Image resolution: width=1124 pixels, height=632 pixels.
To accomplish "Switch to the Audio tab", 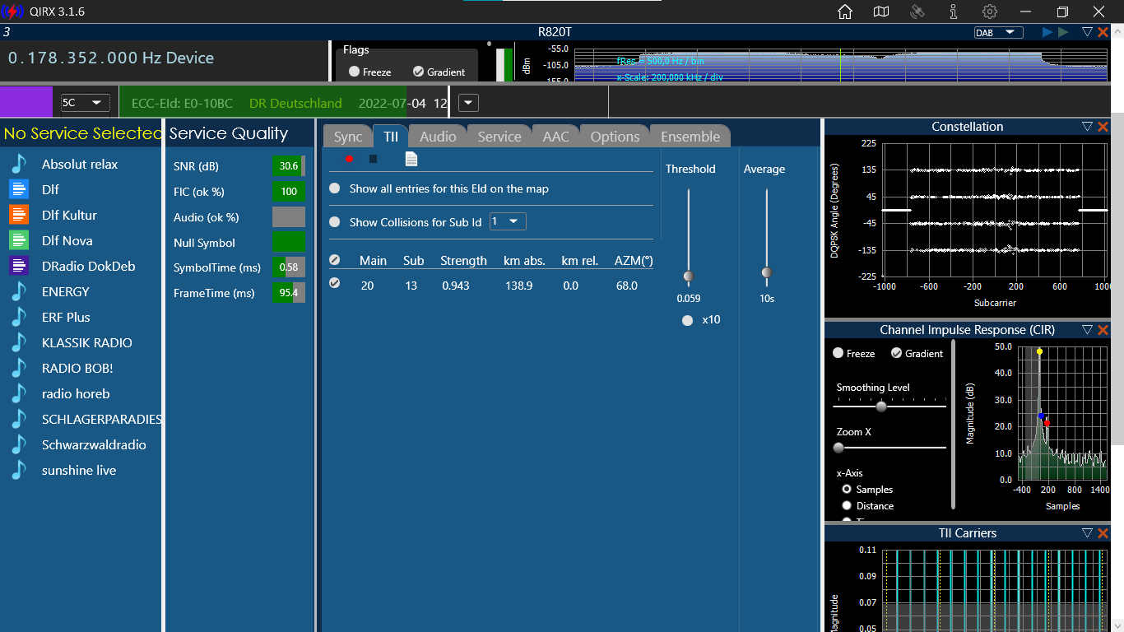I will point(438,137).
